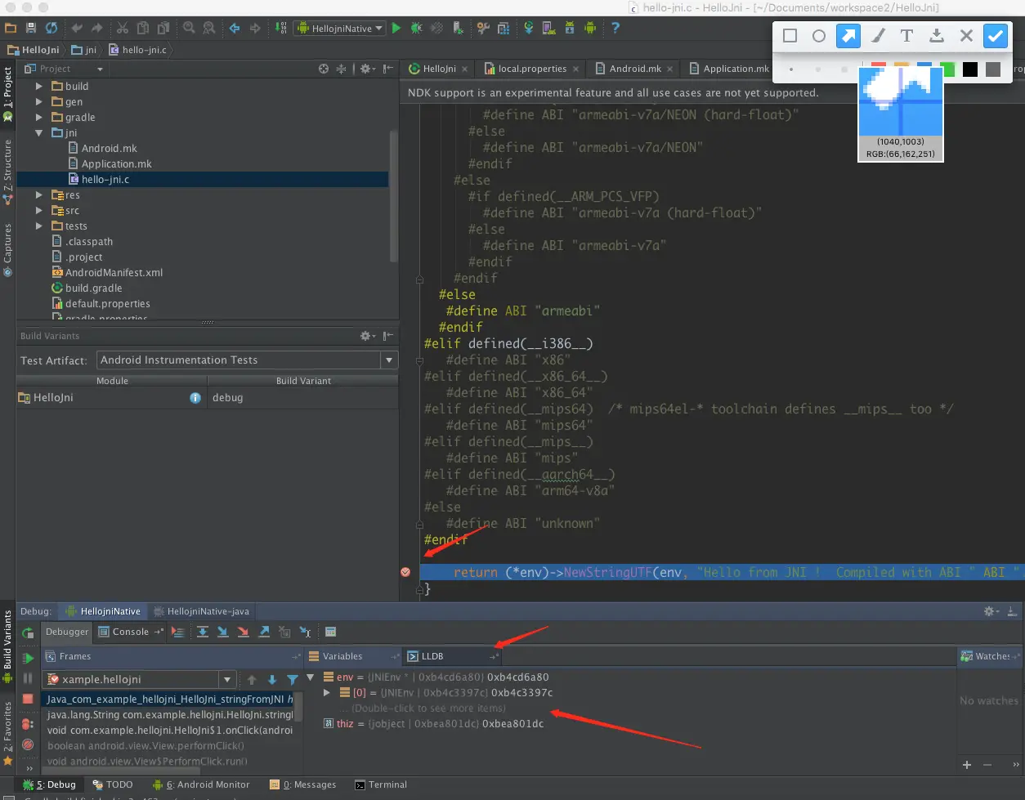This screenshot has height=800, width=1025.
Task: Click the Save All disk icon
Action: point(33,28)
